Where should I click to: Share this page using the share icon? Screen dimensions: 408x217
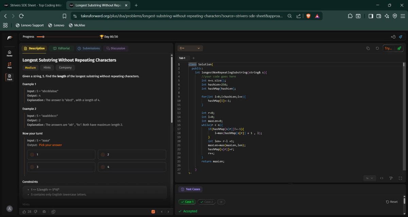point(299,16)
